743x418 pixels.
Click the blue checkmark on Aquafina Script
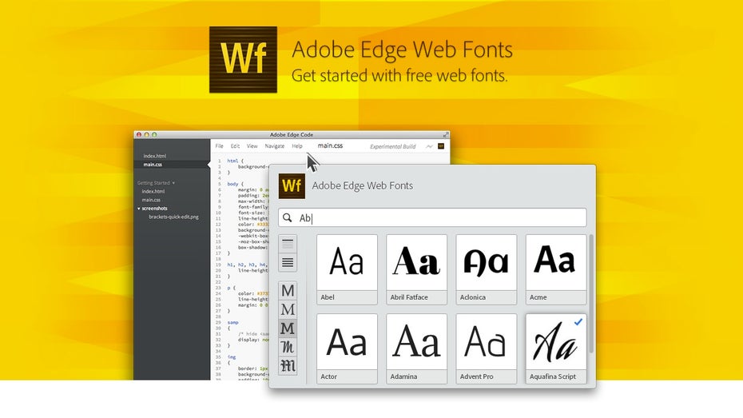click(578, 322)
